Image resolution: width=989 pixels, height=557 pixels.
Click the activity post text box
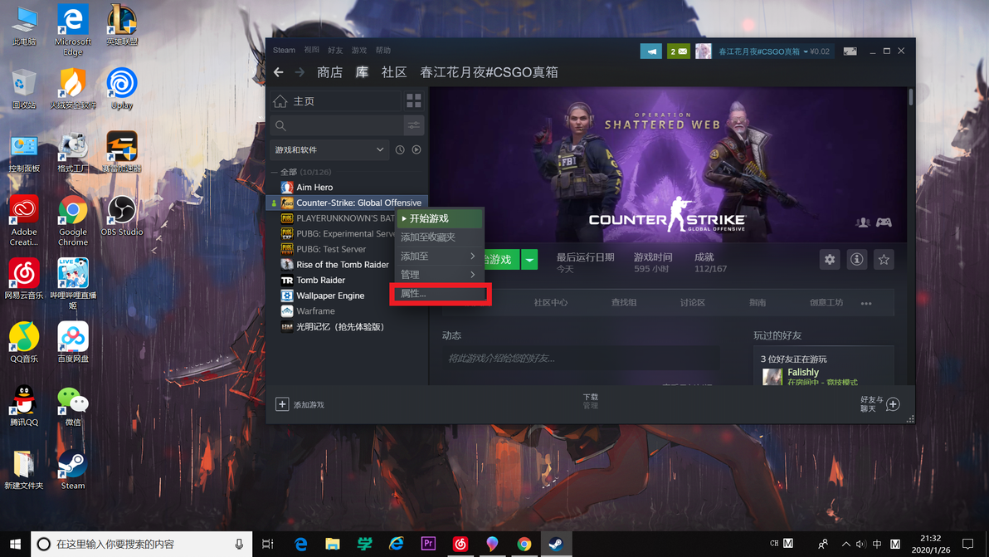(579, 359)
